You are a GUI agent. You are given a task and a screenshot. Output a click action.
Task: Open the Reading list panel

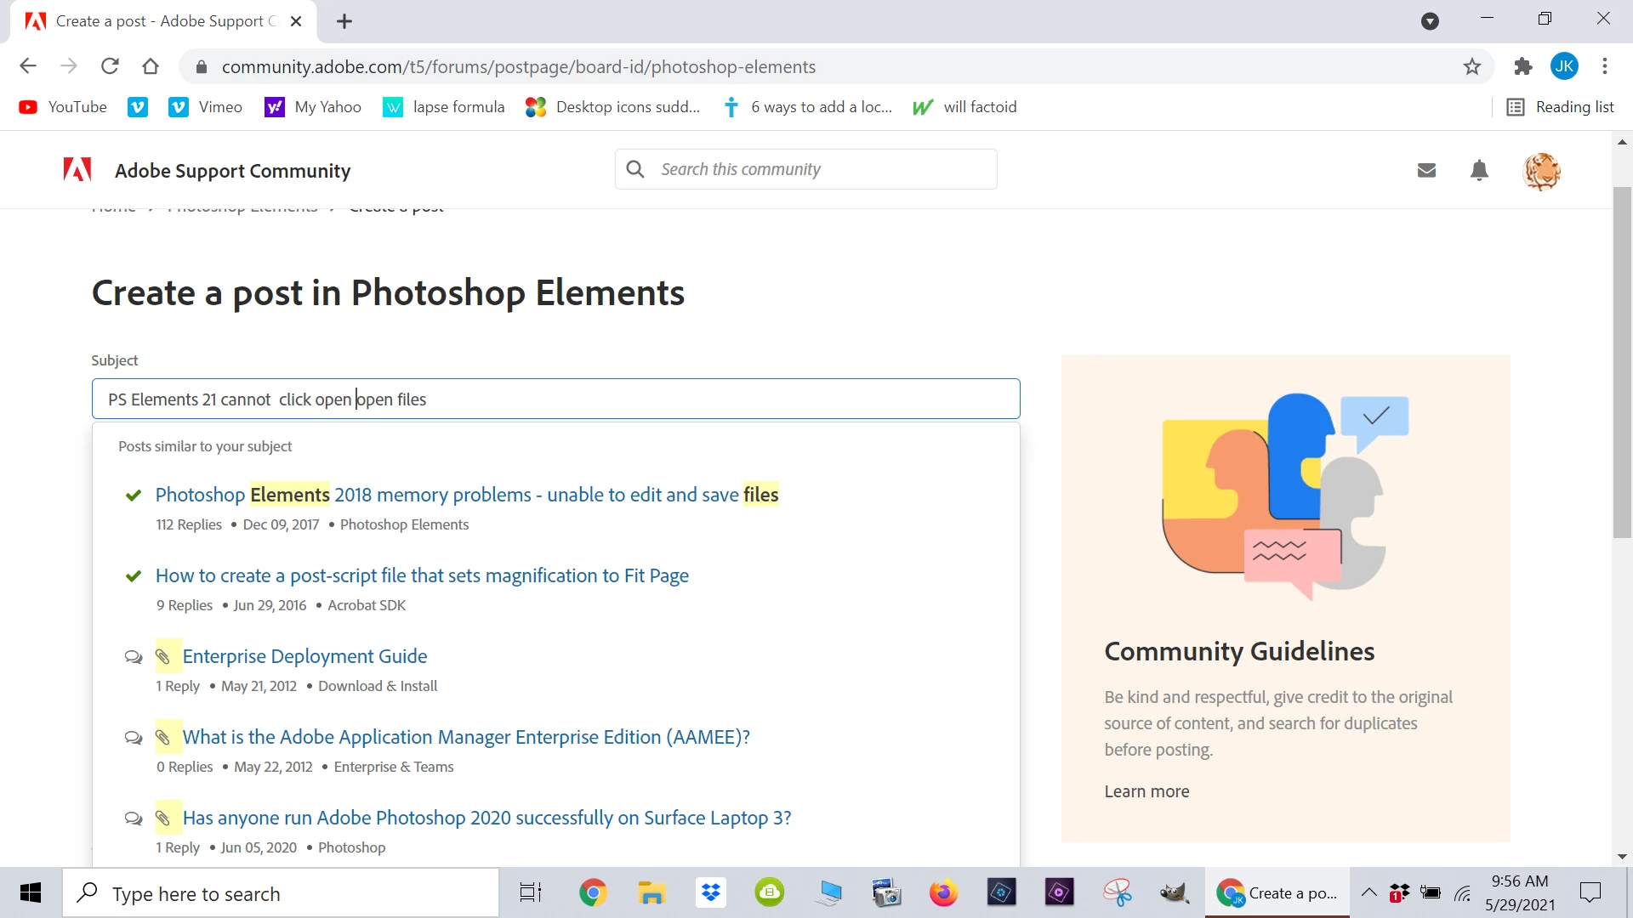pos(1560,107)
